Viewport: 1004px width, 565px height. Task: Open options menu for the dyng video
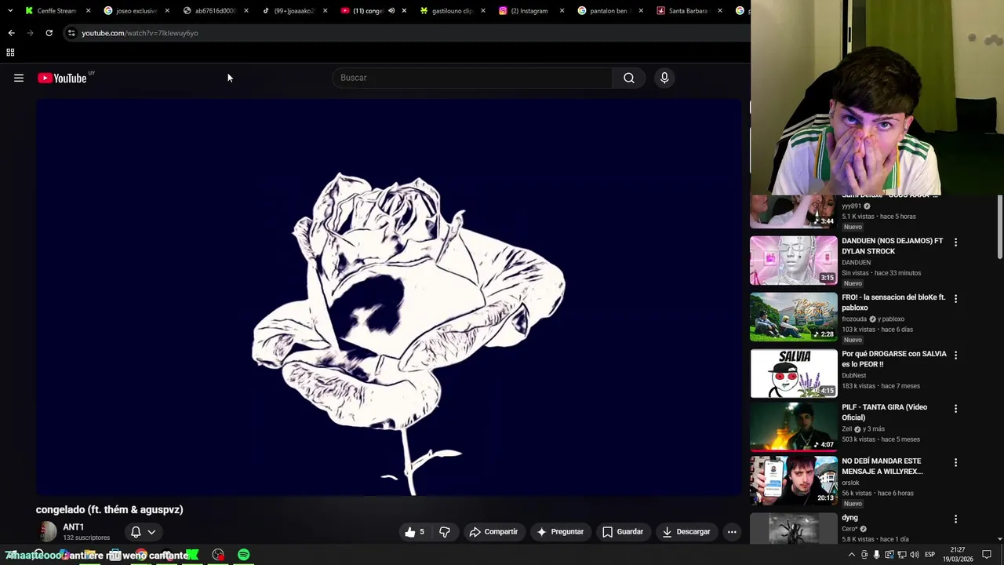pos(955,519)
